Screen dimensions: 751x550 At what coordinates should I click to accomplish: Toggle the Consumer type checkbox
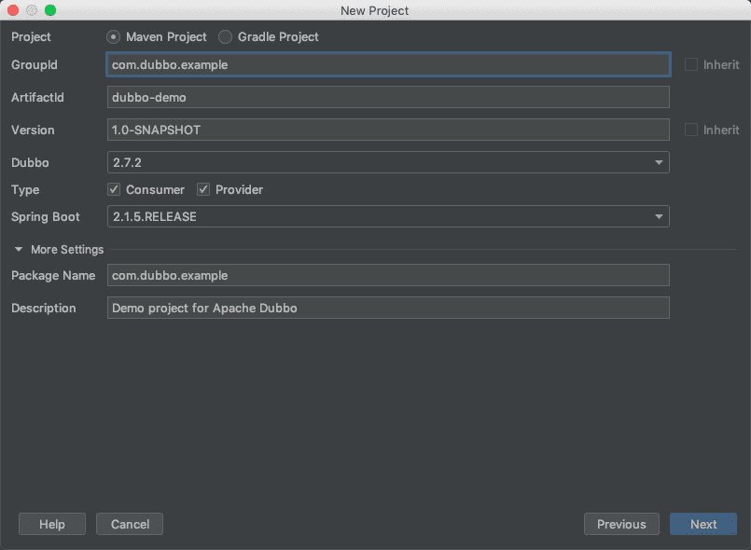(114, 189)
